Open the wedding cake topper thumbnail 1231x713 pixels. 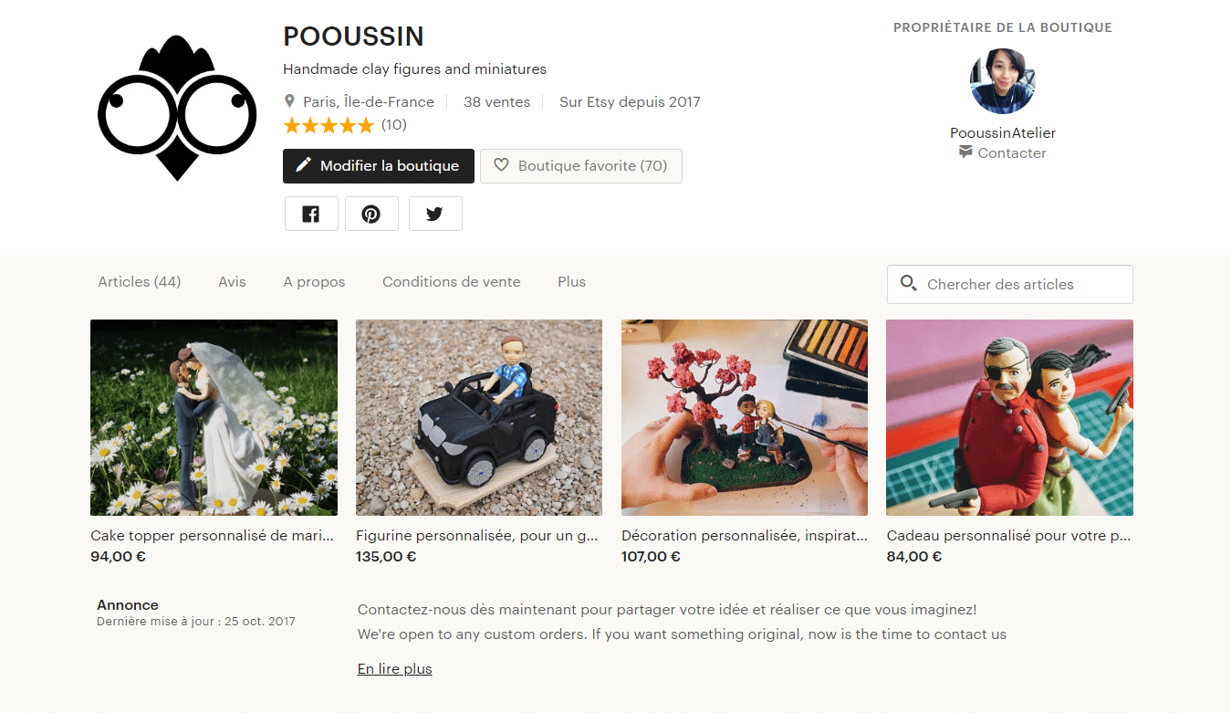click(214, 417)
